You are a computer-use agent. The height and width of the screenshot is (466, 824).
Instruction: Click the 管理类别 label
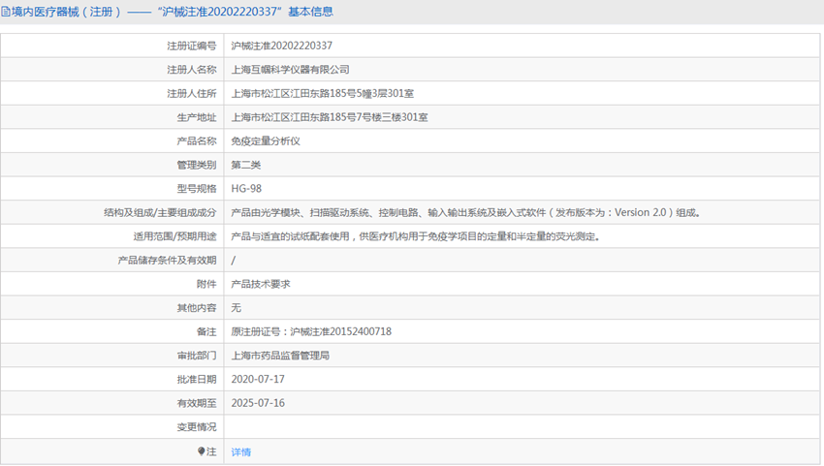click(197, 165)
